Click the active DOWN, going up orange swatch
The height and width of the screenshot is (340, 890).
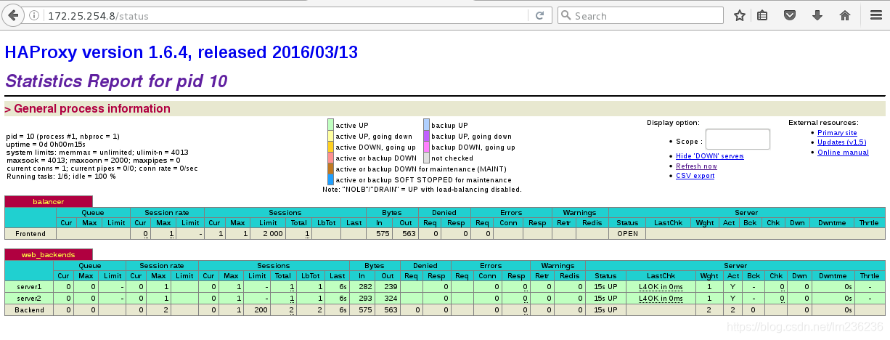pos(330,147)
